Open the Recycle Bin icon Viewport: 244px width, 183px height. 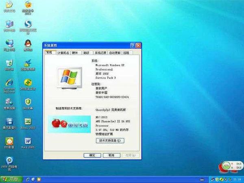(x=9, y=65)
